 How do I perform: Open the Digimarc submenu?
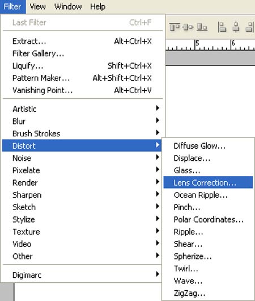point(82,275)
